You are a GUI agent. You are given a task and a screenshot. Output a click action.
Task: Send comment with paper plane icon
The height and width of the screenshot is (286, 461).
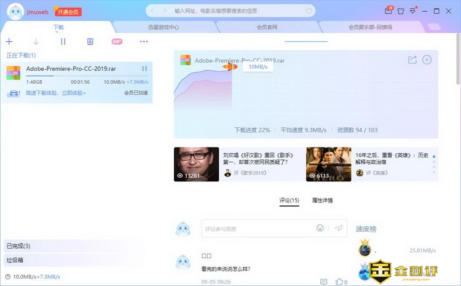(x=338, y=228)
